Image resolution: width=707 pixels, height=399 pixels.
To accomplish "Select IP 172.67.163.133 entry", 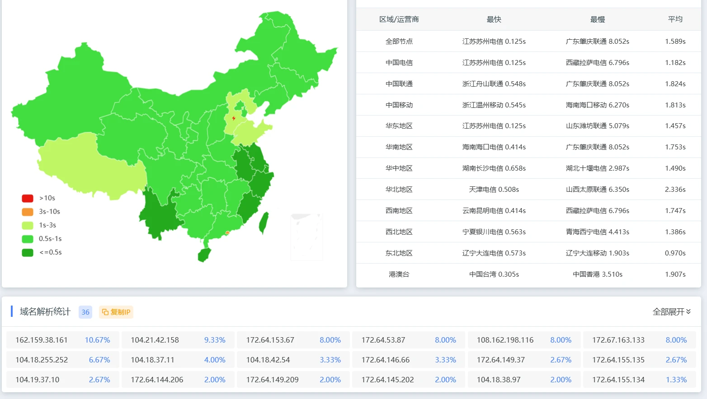I will 640,340.
